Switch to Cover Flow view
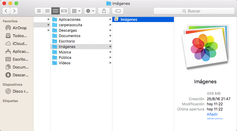The image size is (237, 131). coord(64,11)
